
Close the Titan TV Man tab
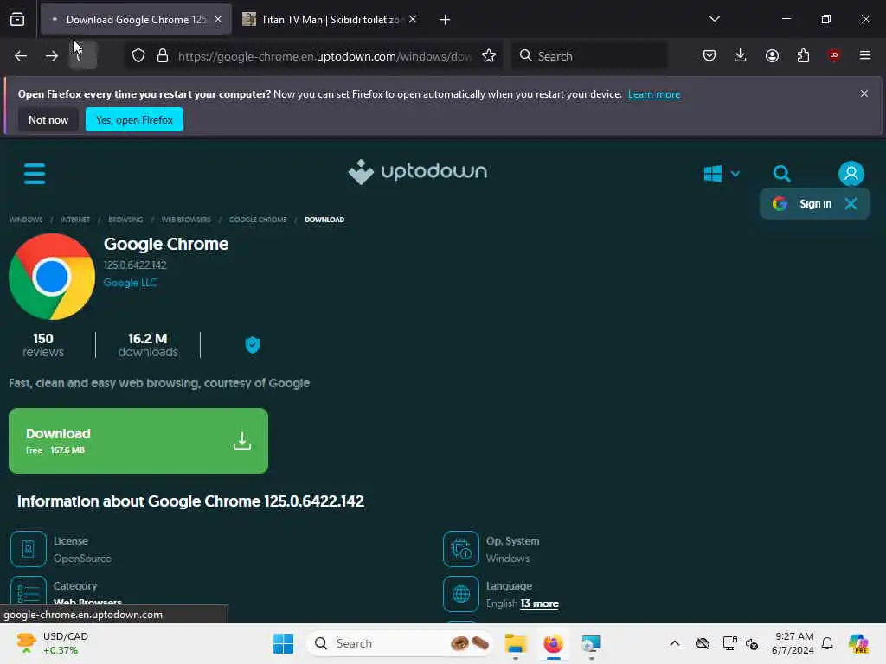click(x=413, y=19)
